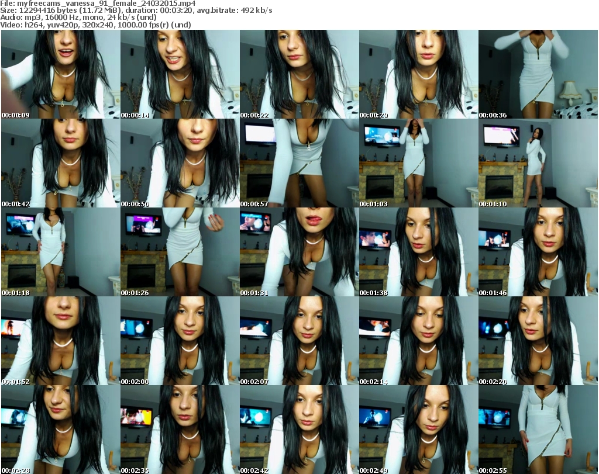Click the 'Audio: mp3, 16000 Hz' info line
This screenshot has width=599, height=474.
(x=78, y=18)
